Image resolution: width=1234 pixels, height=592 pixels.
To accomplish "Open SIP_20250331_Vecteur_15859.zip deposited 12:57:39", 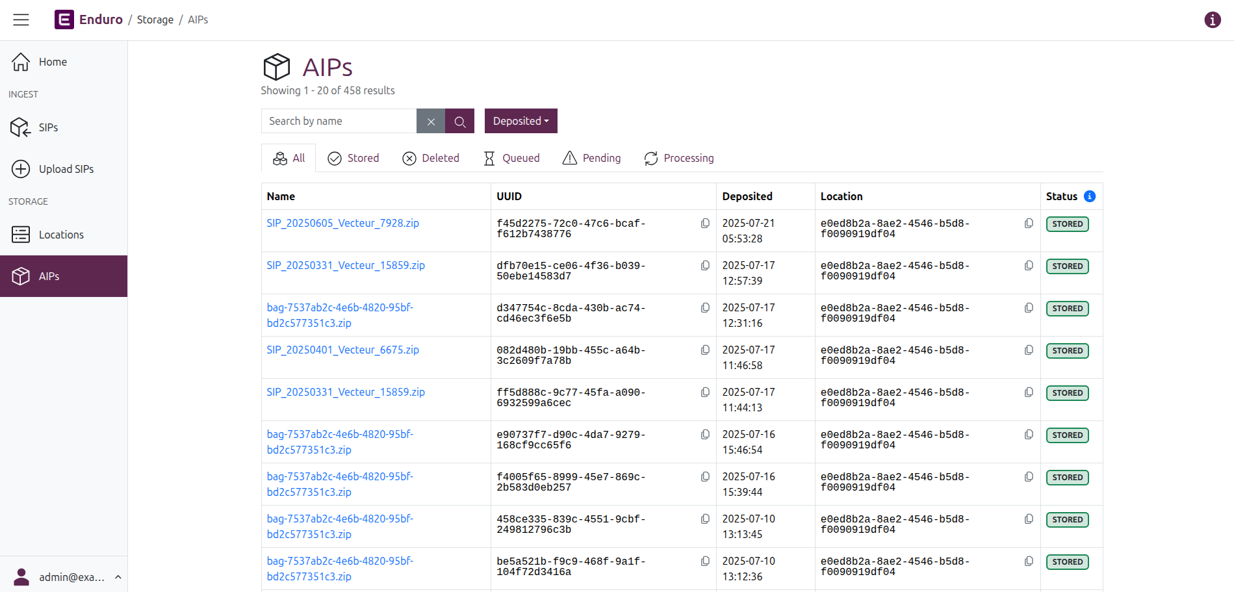I will pos(346,265).
